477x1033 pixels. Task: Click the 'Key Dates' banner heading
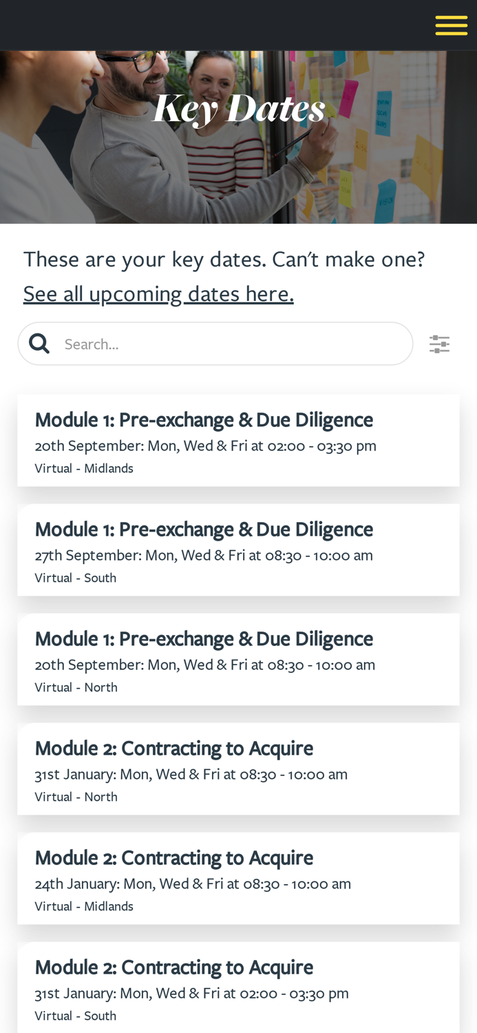pyautogui.click(x=238, y=108)
